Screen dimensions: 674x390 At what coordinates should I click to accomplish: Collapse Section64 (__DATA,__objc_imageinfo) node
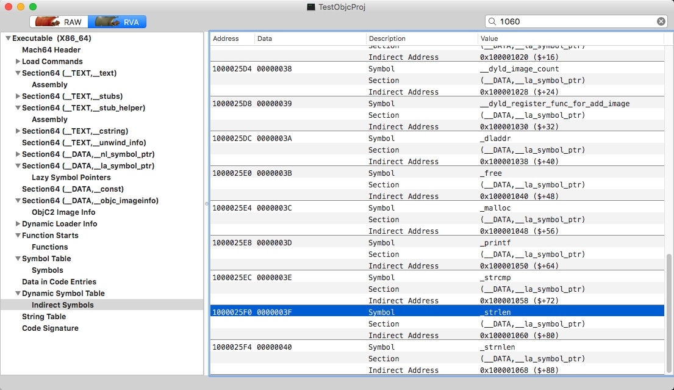(18, 201)
